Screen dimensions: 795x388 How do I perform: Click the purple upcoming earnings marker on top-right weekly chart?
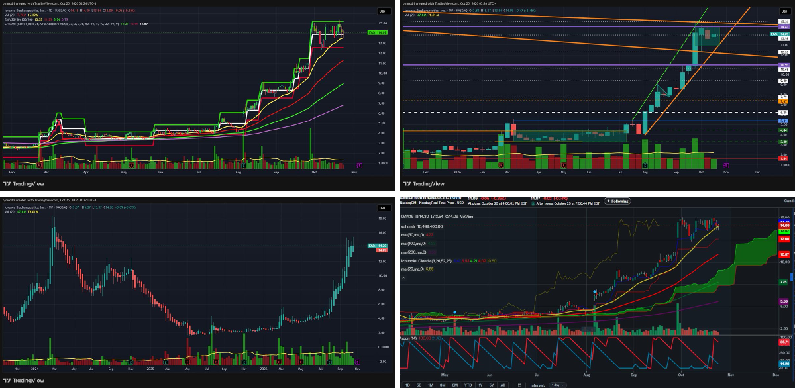coord(727,164)
